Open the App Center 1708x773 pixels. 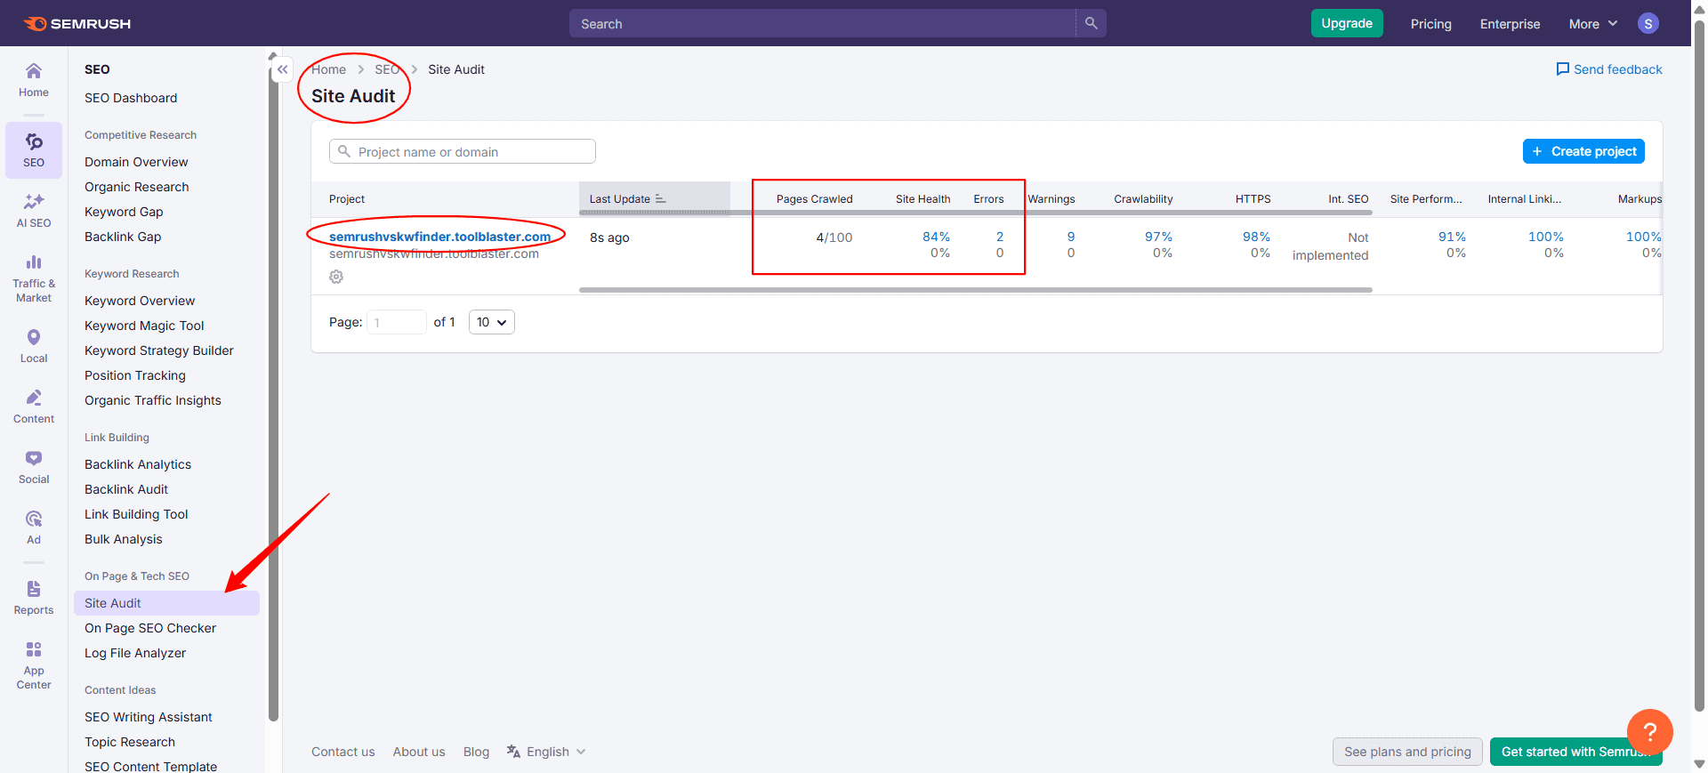pos(34,664)
